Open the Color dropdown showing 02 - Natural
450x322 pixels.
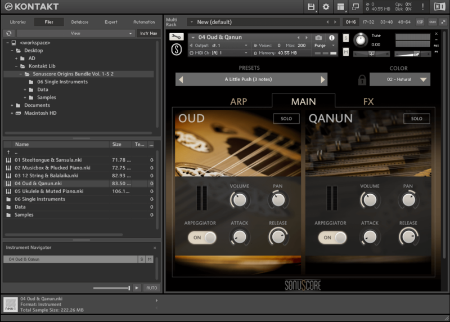click(x=399, y=79)
